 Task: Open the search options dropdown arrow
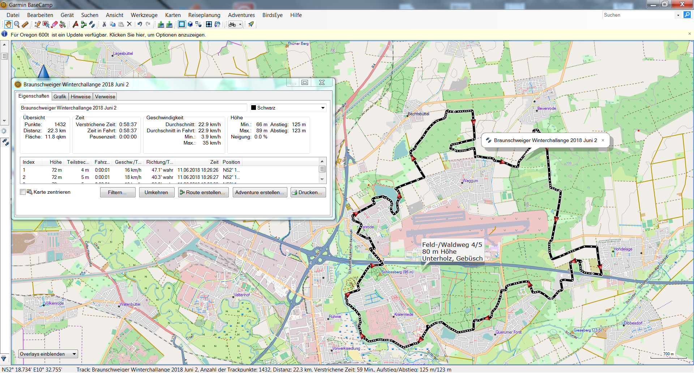tap(678, 15)
